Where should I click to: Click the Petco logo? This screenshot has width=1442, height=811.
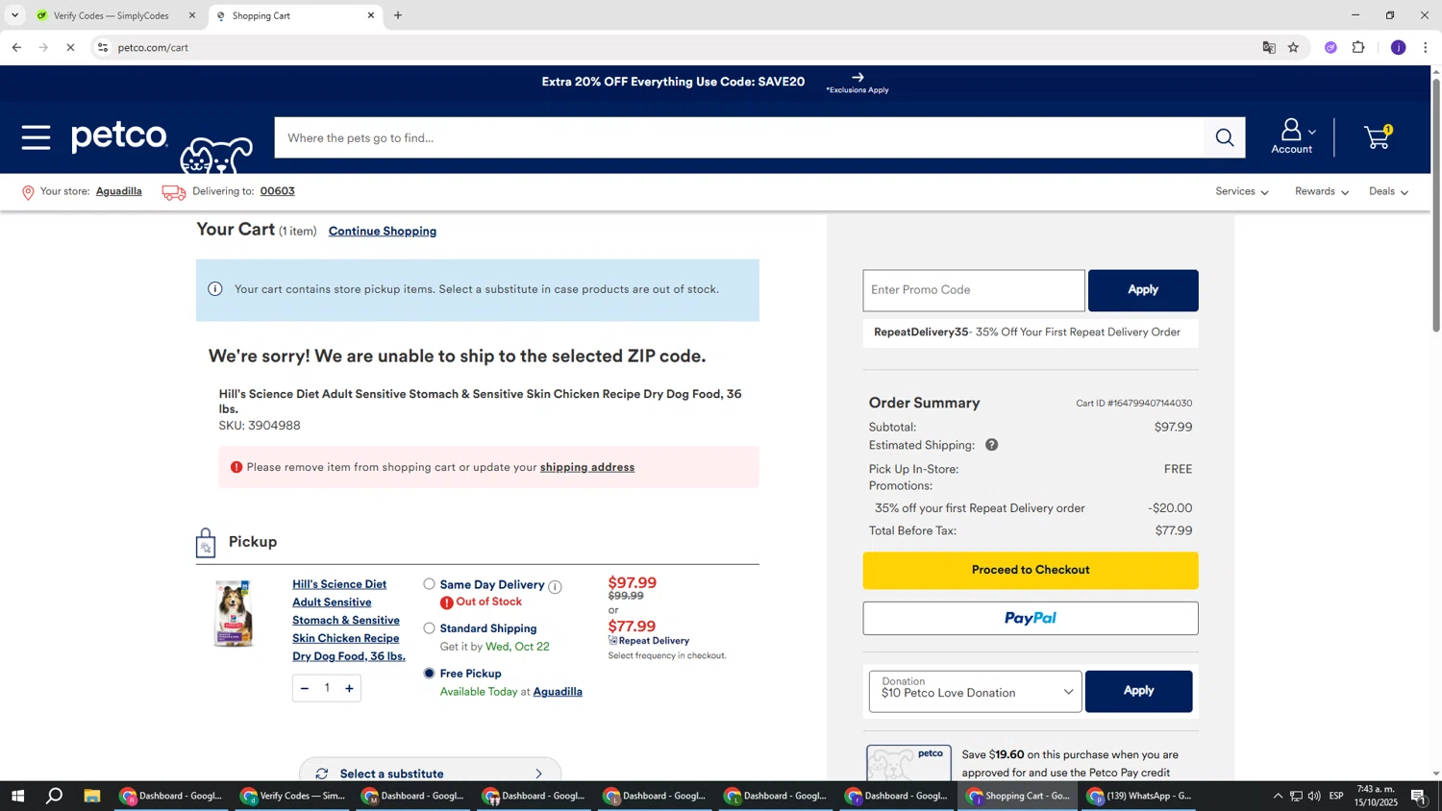(119, 137)
